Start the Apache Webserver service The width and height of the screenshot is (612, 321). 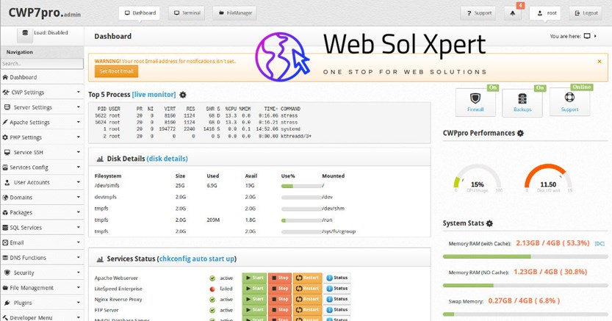click(254, 278)
